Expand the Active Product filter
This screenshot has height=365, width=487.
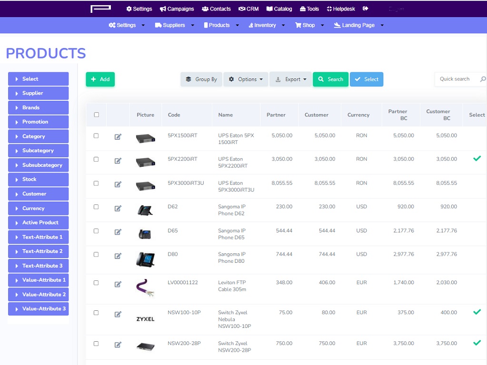tap(38, 222)
